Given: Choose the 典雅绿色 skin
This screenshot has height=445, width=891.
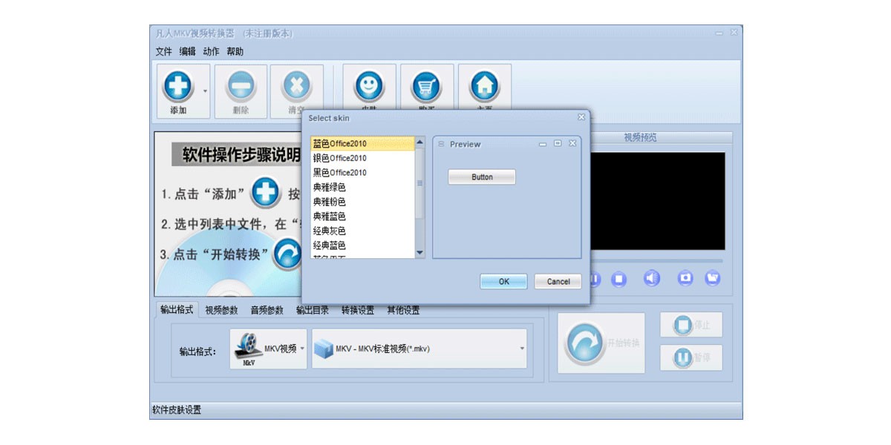Looking at the screenshot, I should (362, 188).
